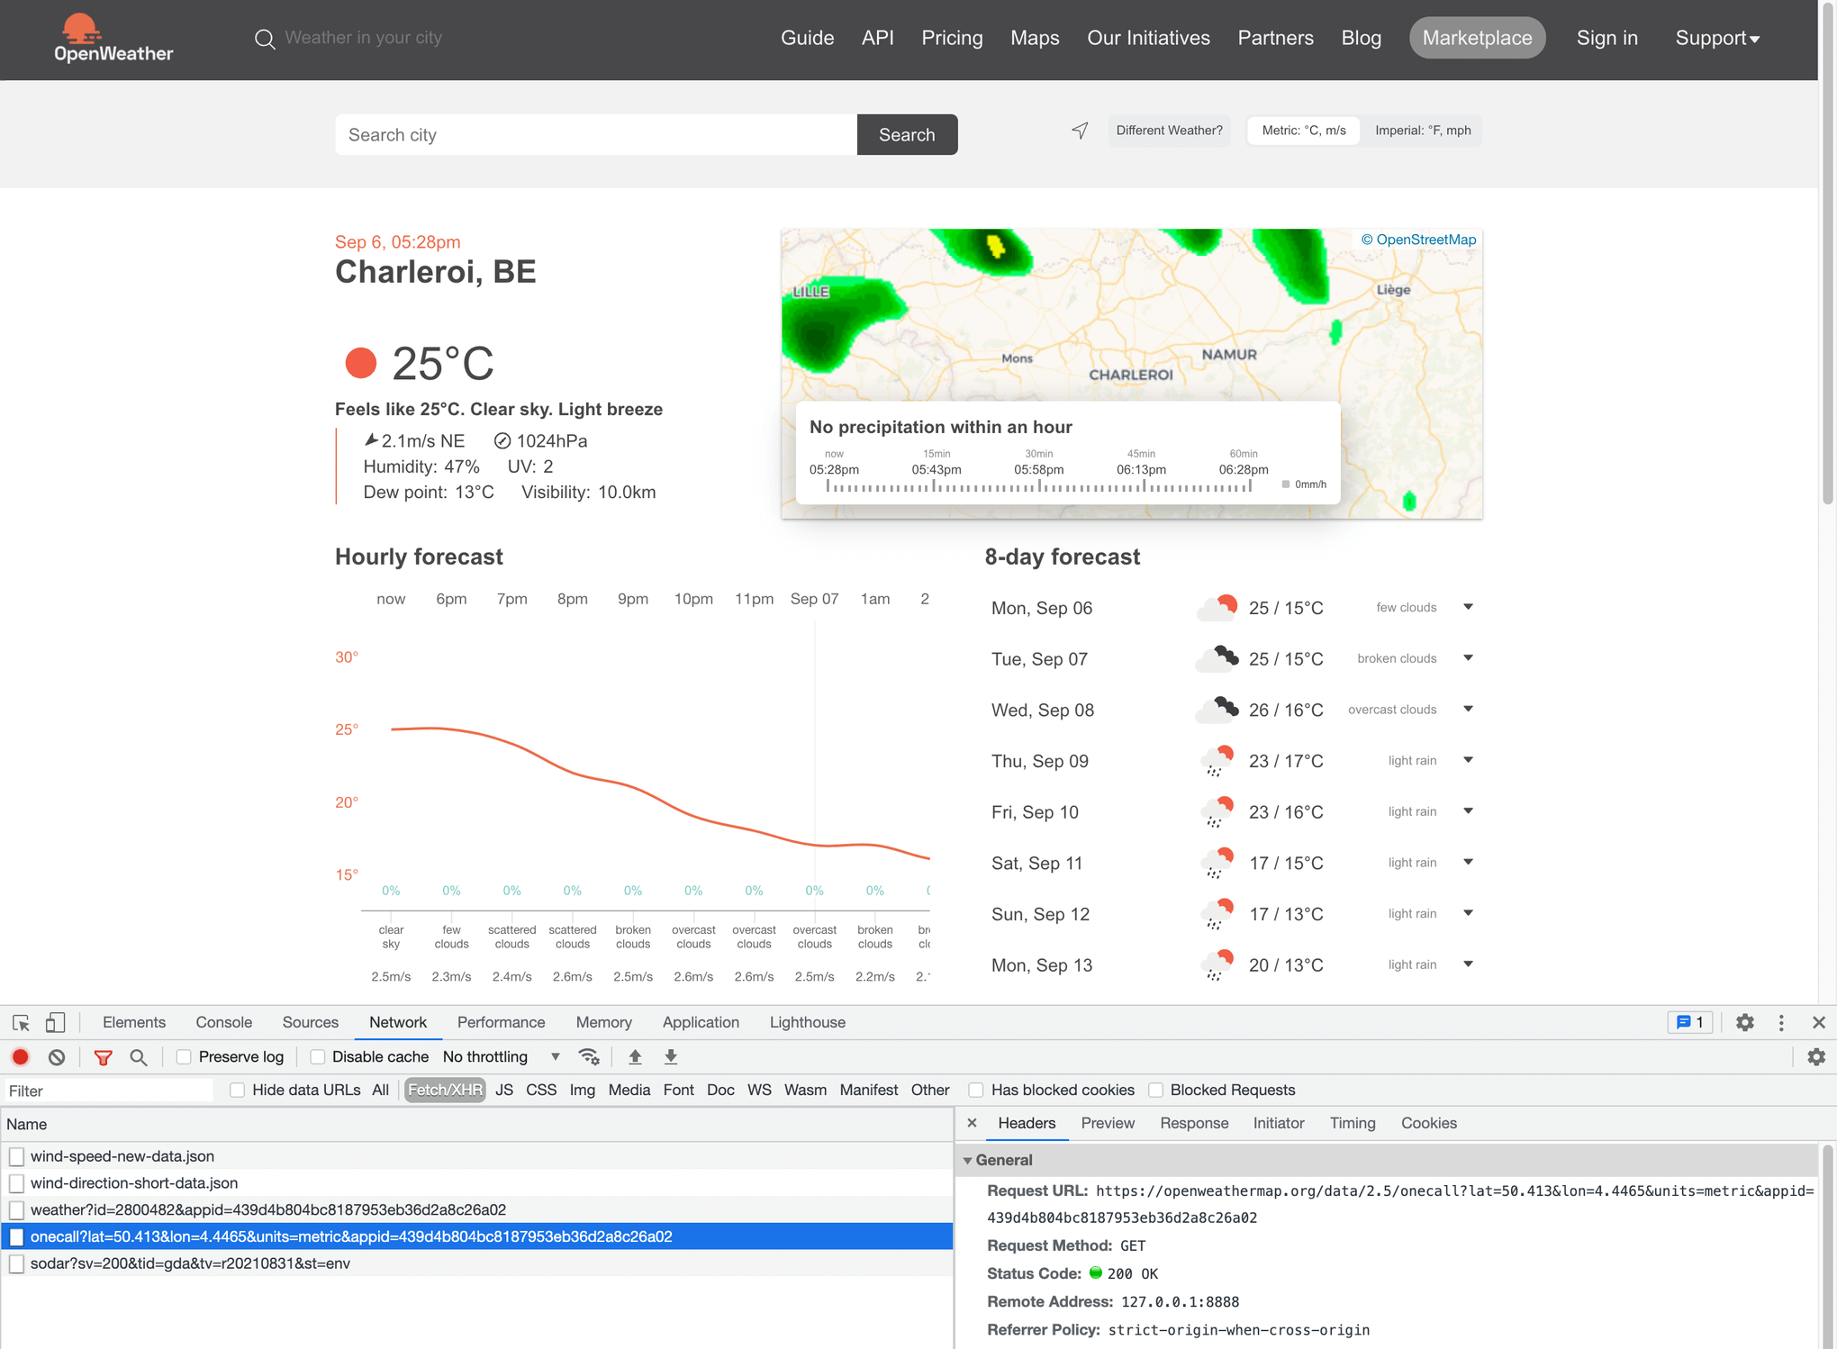Switch to the Response tab in DevTools
The image size is (1837, 1349).
(x=1194, y=1122)
